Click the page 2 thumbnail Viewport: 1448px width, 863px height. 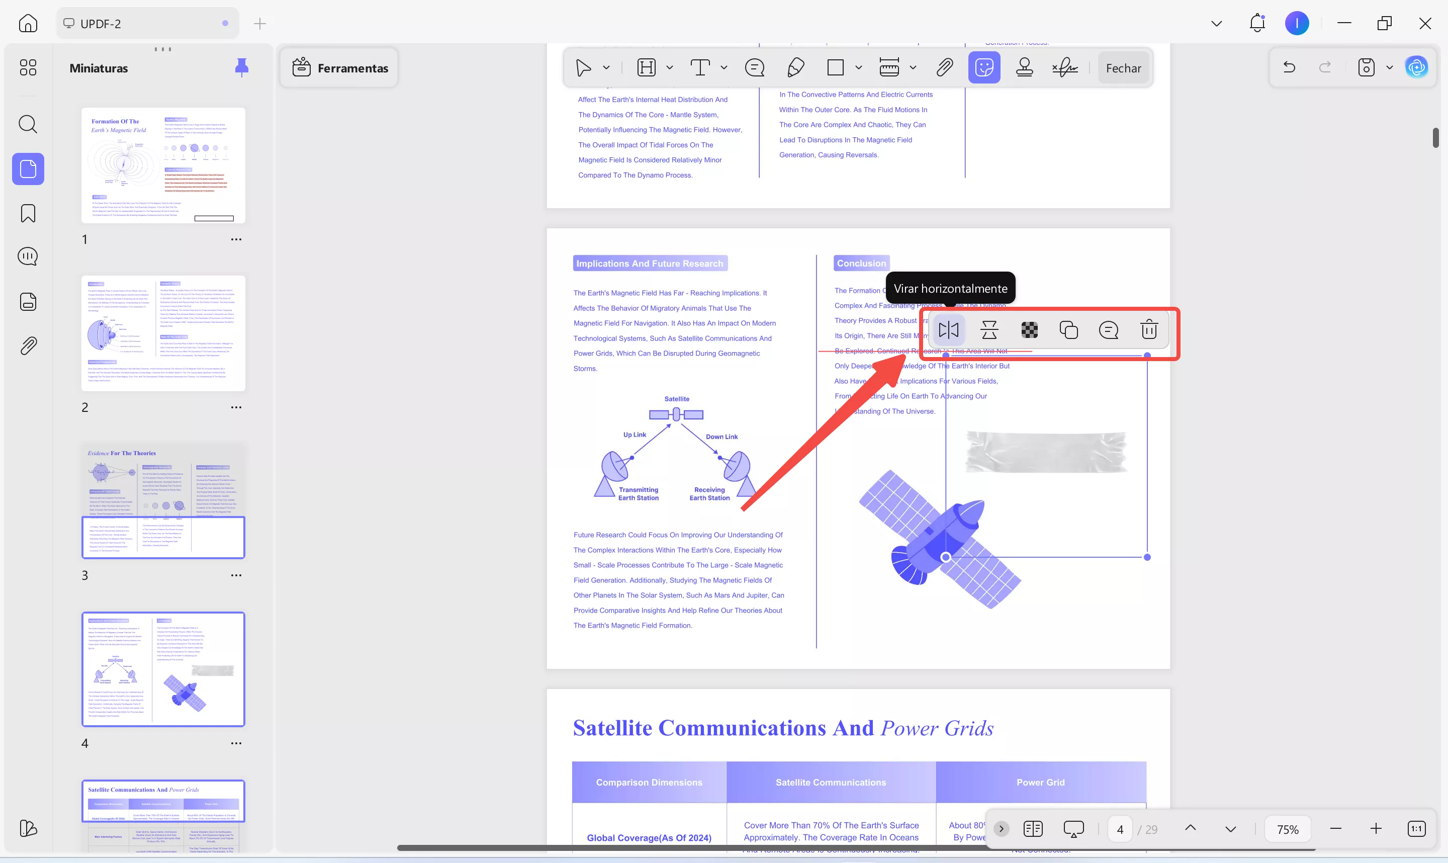click(x=163, y=333)
